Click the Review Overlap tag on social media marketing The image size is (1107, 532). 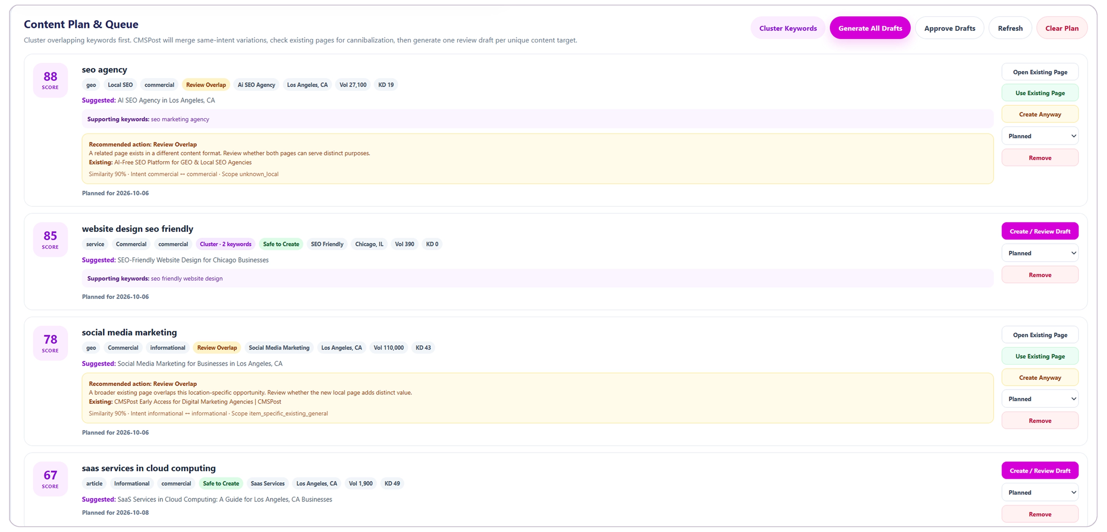[217, 348]
